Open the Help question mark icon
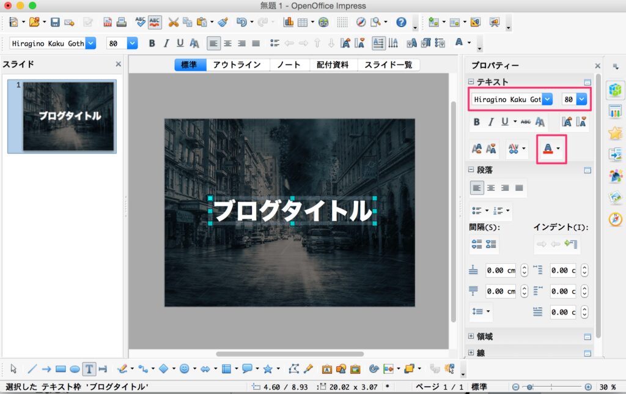The height and width of the screenshot is (394, 626). point(401,23)
